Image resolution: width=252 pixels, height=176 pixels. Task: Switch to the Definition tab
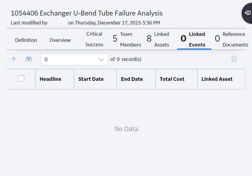[26, 40]
